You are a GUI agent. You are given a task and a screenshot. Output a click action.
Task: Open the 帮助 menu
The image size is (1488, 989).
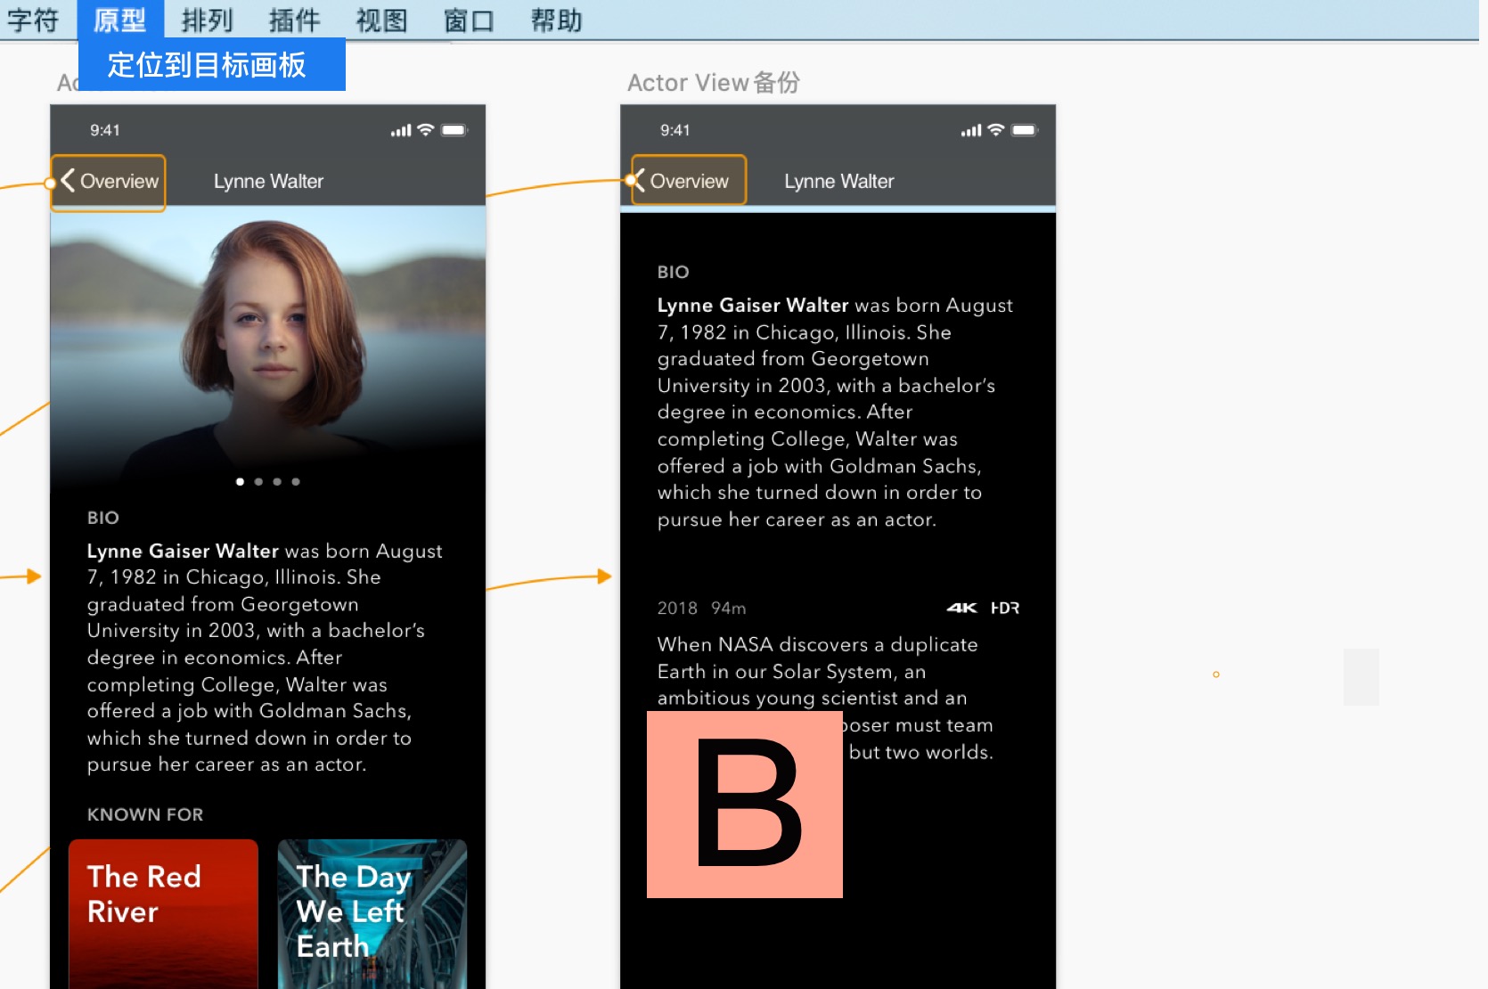click(x=556, y=20)
